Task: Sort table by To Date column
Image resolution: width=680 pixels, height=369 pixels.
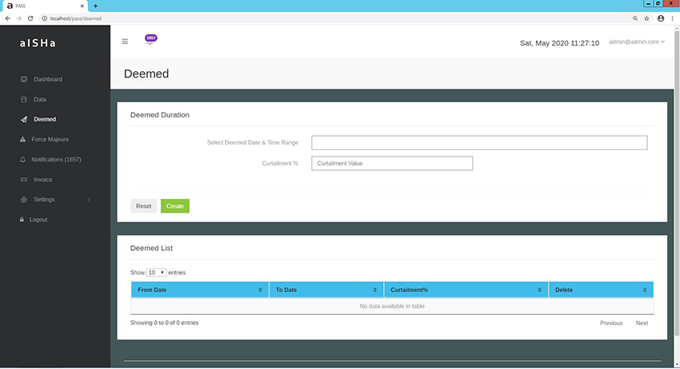Action: tap(326, 290)
